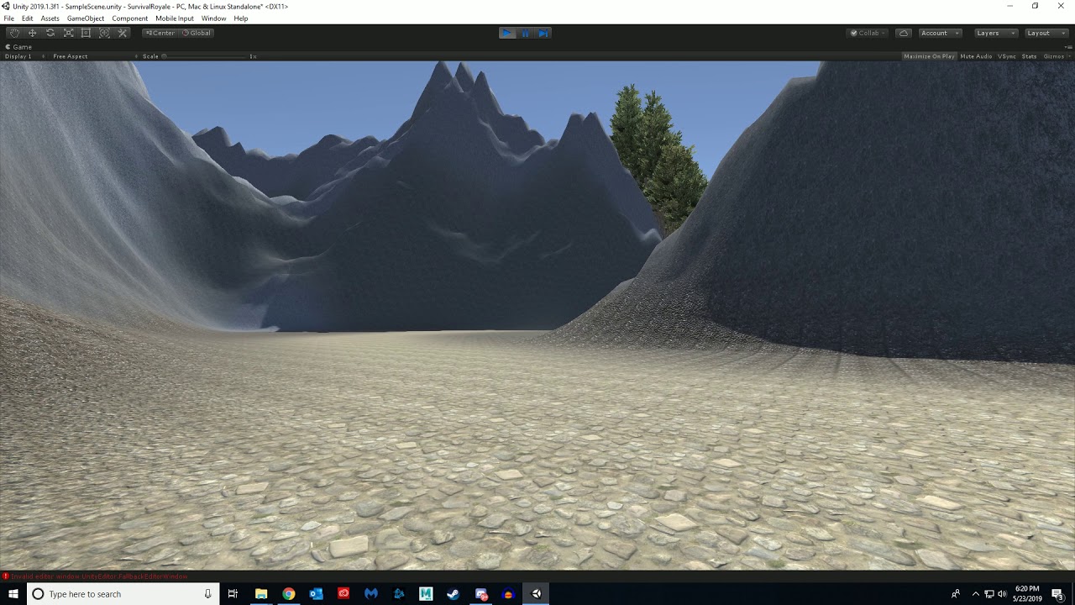Open the Component menu
The image size is (1075, 605).
[130, 18]
